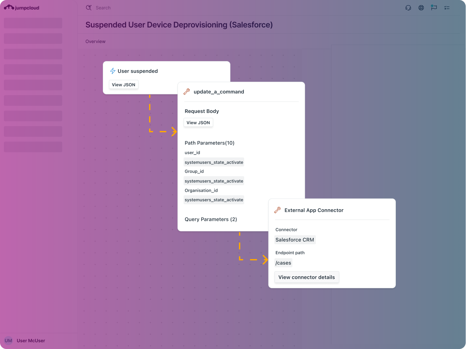Click the lightning bolt trigger icon
Viewport: 466px width, 349px height.
pos(113,71)
